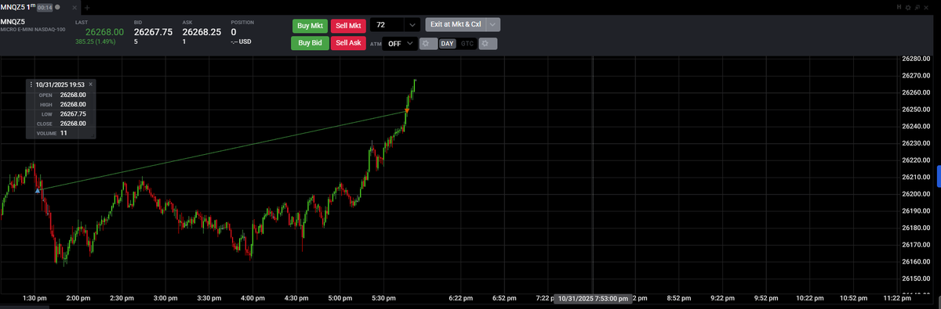941x309 pixels.
Task: Click Exit at Mkt & Cxl button
Action: click(456, 25)
